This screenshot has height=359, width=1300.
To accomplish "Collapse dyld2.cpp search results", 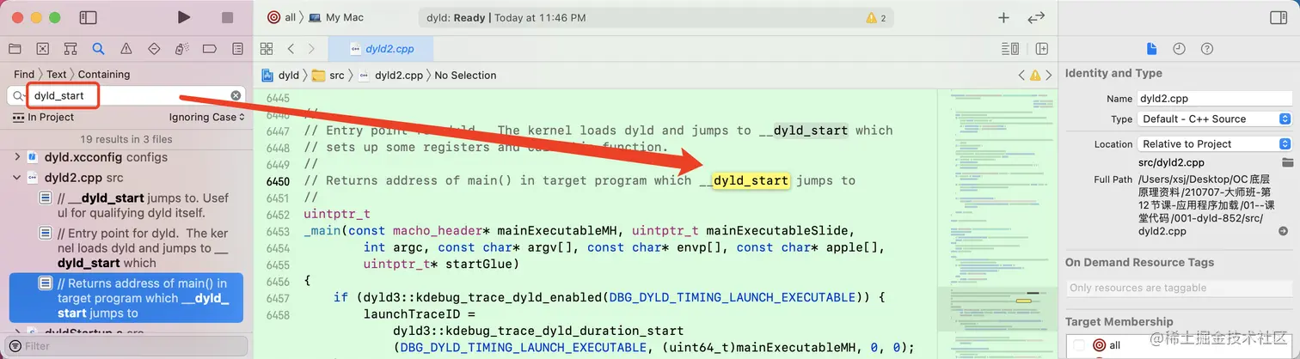I will tap(17, 178).
